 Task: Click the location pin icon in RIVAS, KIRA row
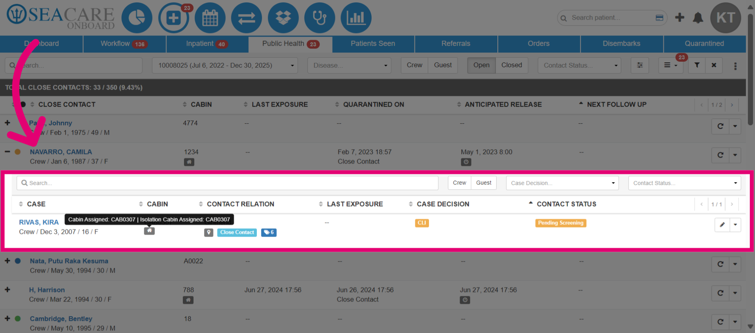coord(209,232)
